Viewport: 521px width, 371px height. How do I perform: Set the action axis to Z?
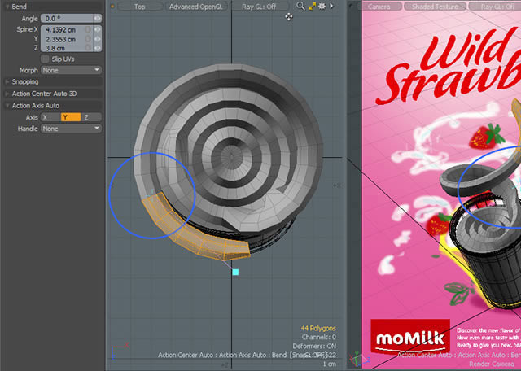91,117
